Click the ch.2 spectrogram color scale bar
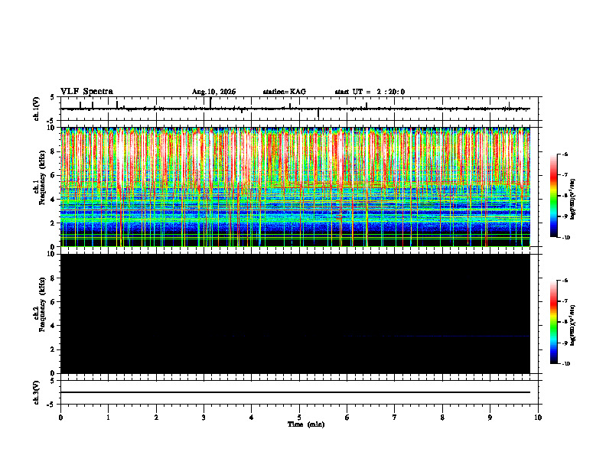The image size is (606, 468). [553, 322]
